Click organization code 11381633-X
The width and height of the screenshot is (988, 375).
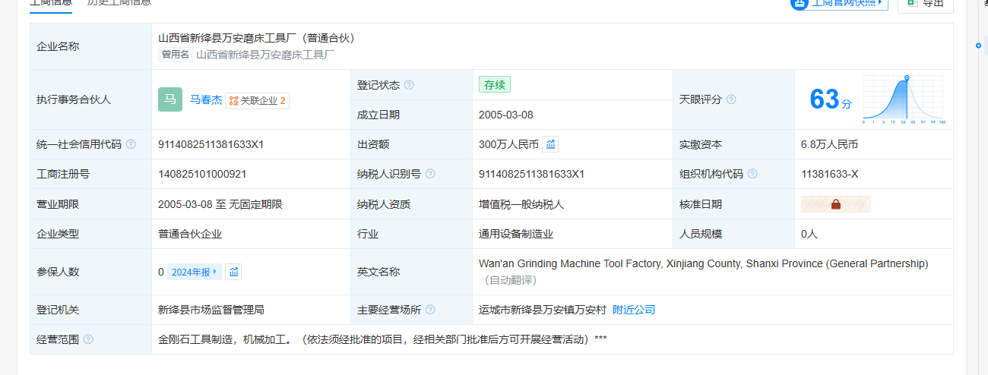[x=829, y=174]
